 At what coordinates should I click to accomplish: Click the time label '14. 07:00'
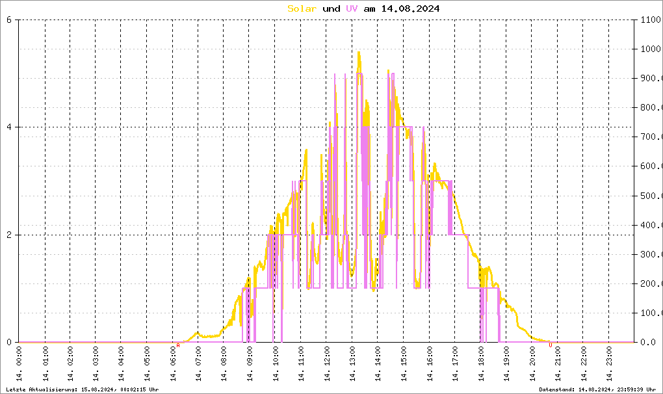coord(198,363)
